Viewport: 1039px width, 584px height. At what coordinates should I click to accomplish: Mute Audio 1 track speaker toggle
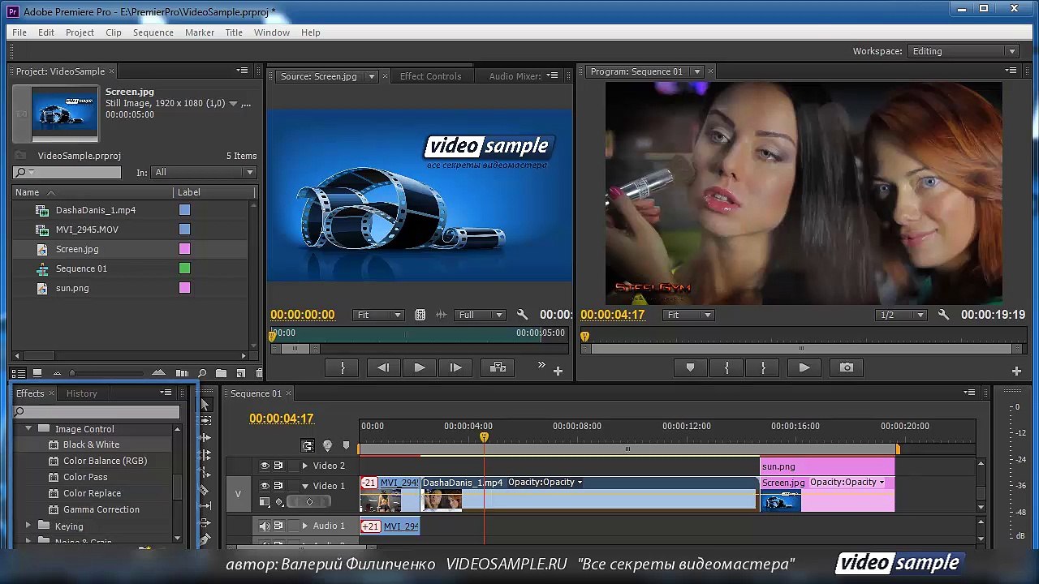[265, 526]
